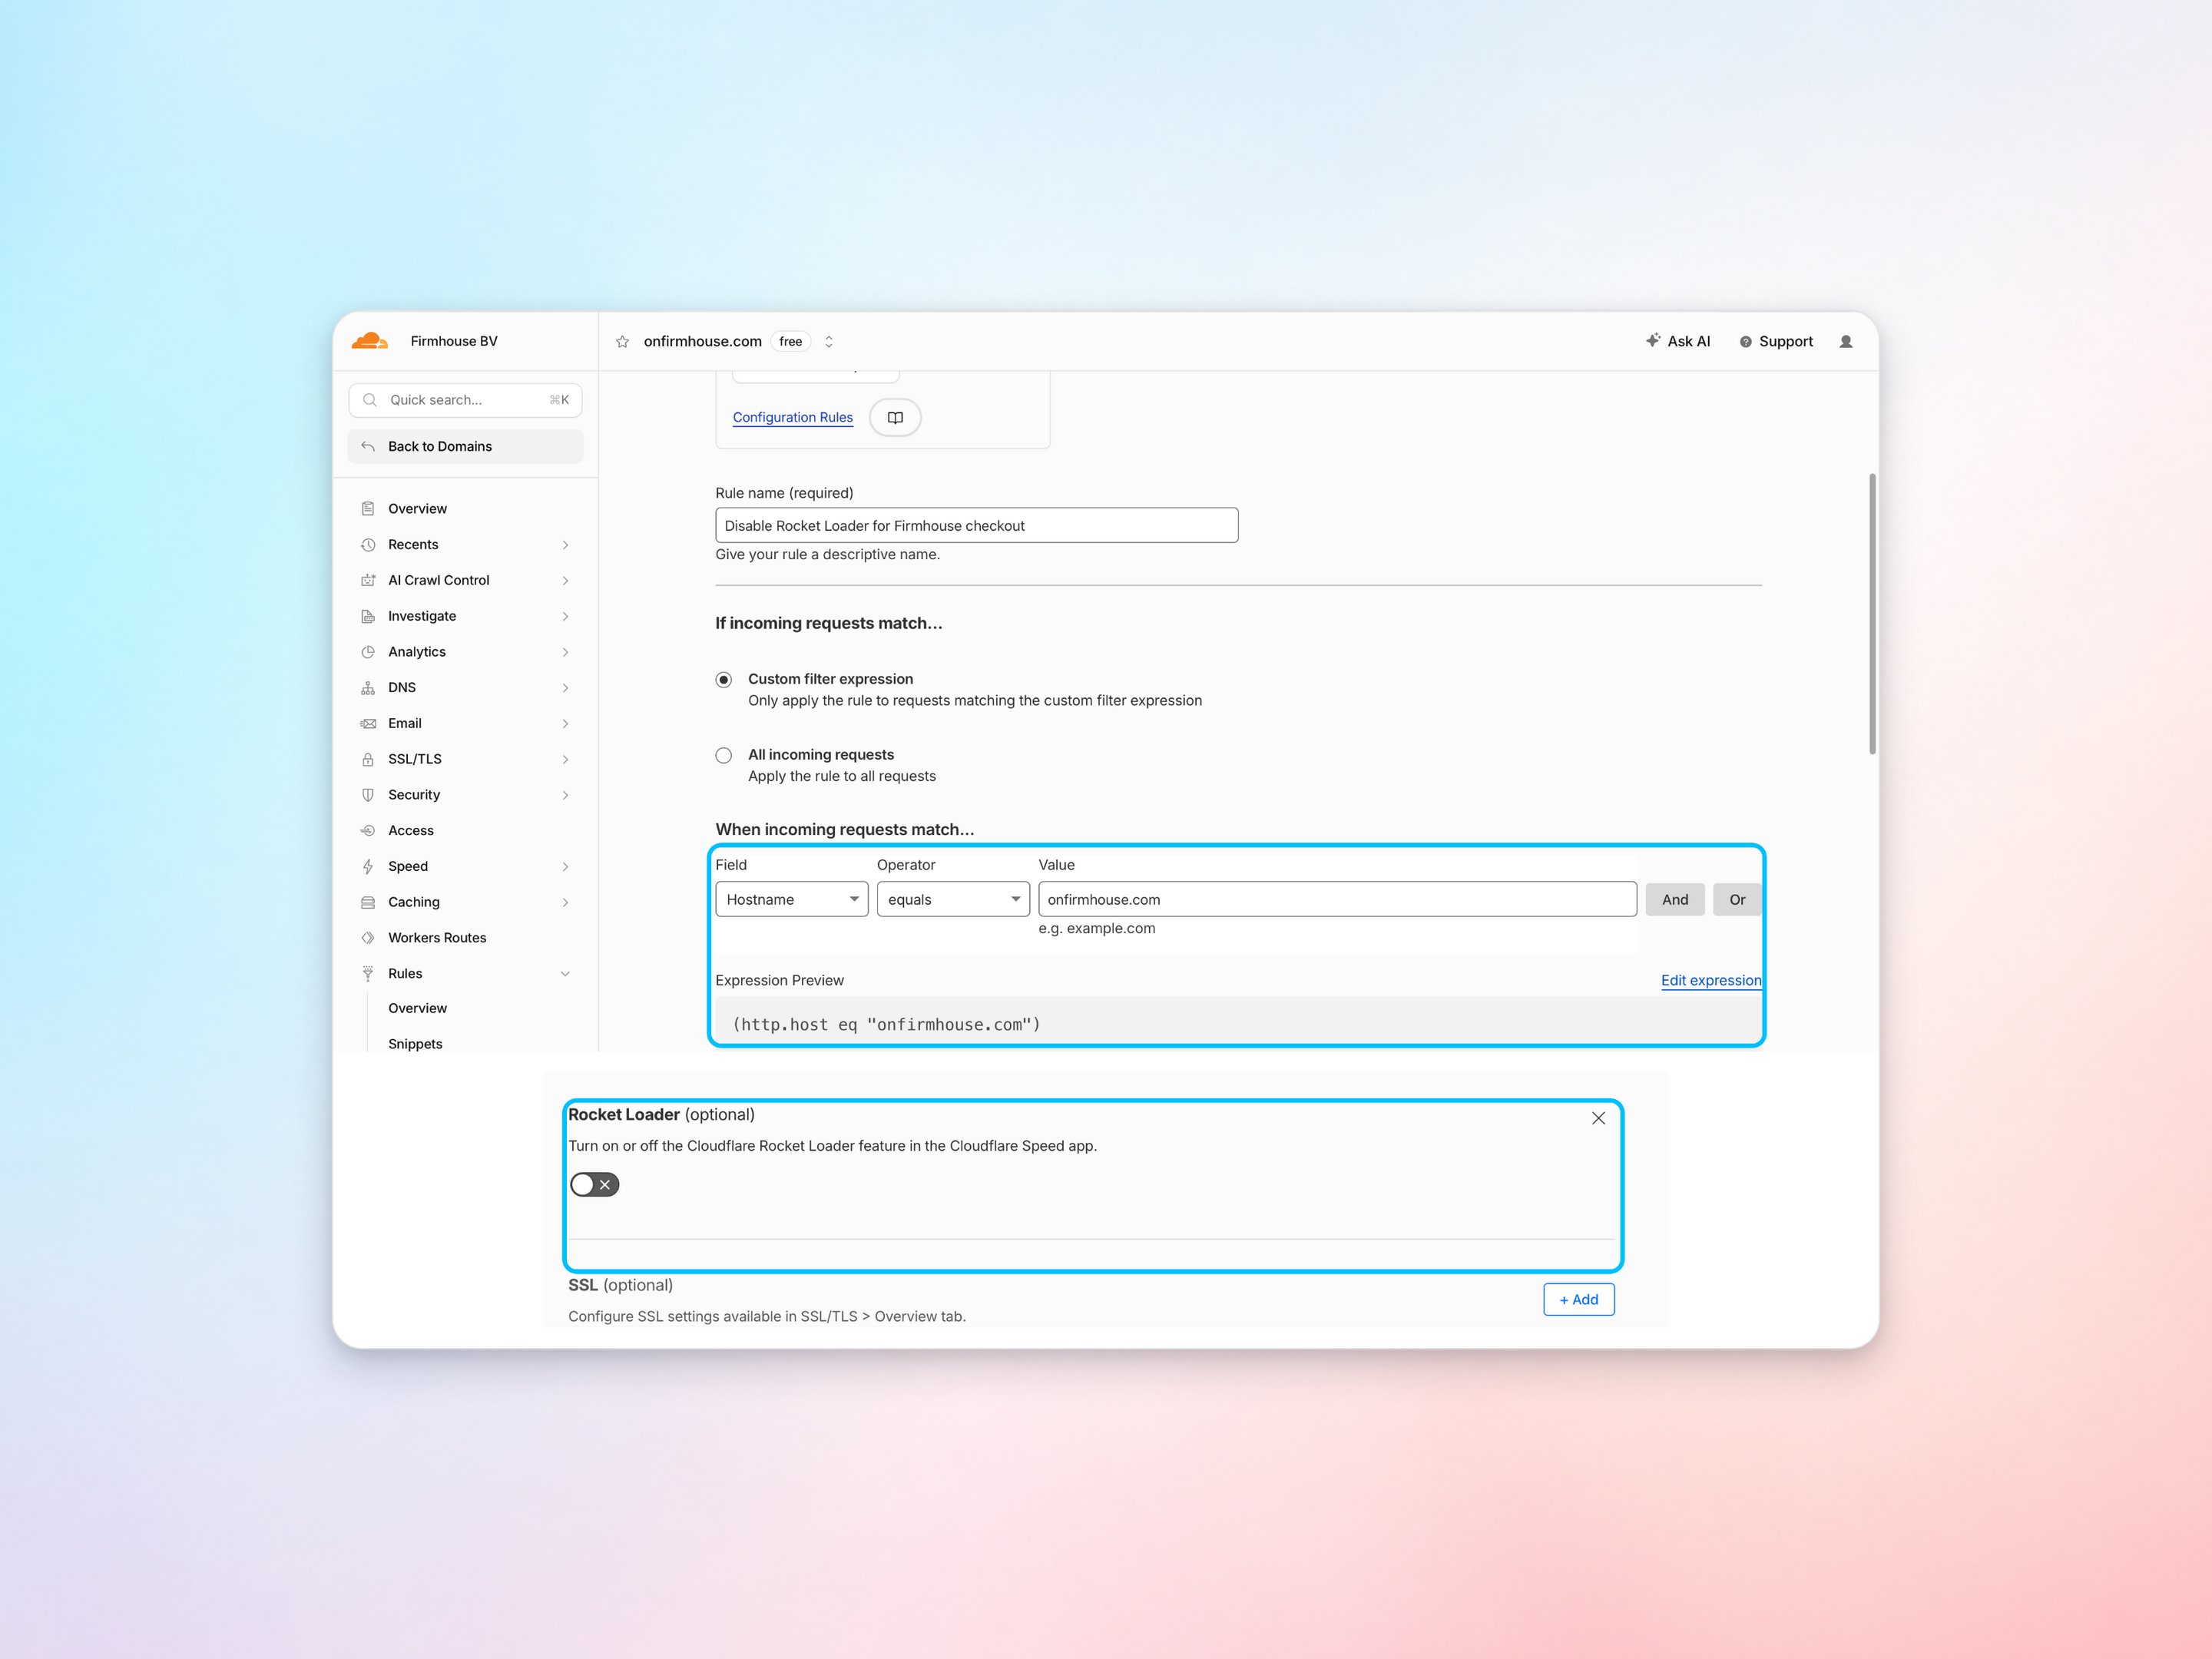The width and height of the screenshot is (2212, 1659).
Task: Toggle the Rocket Loader switch
Action: tap(594, 1185)
